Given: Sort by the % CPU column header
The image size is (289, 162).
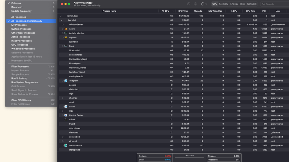Looking at the screenshot, I should pos(167,11).
